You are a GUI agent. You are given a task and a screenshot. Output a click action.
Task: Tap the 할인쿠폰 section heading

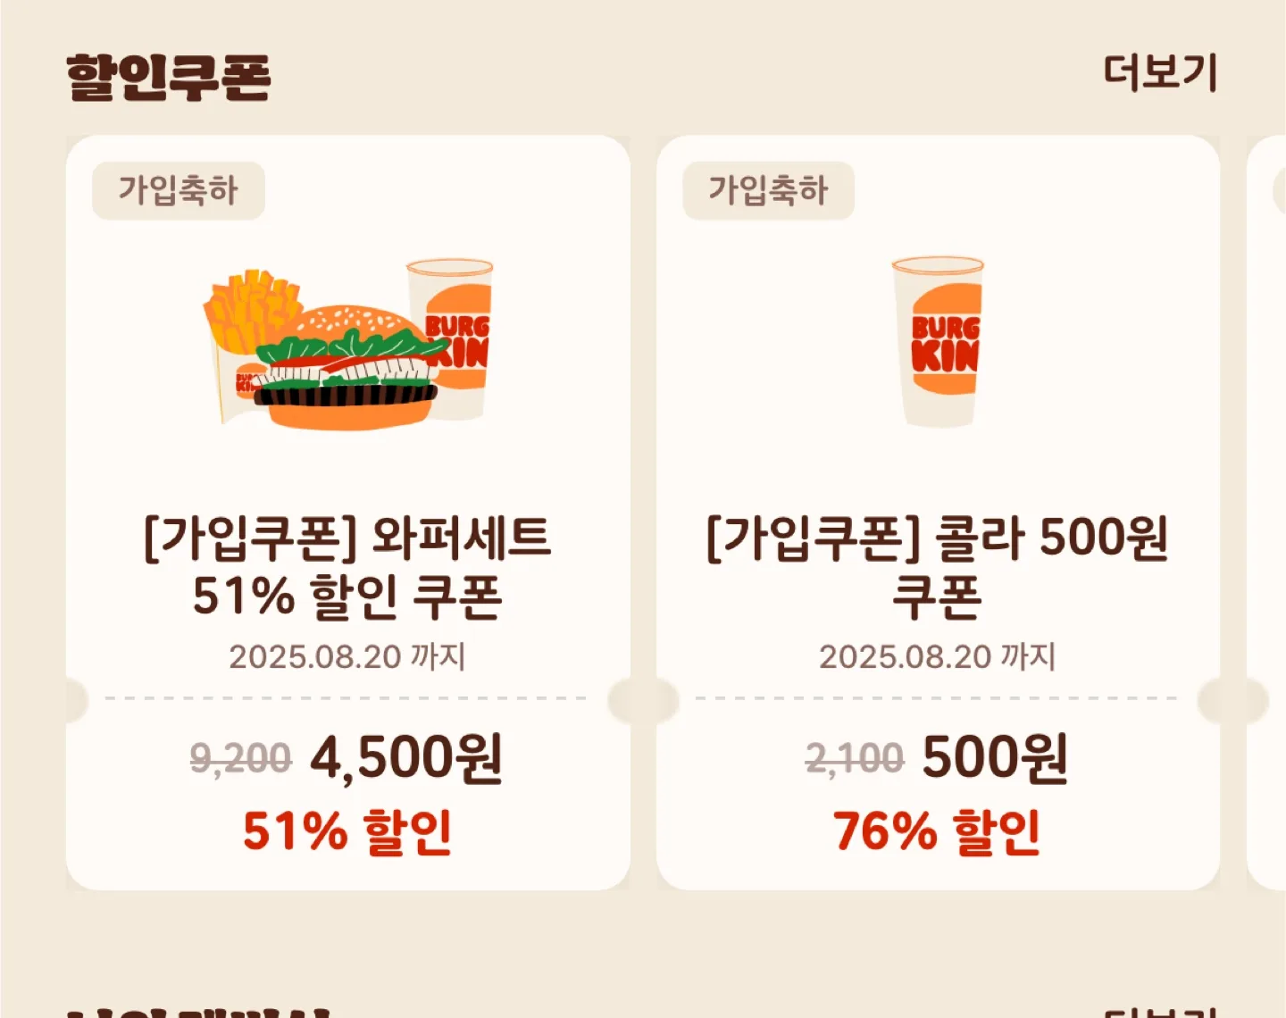[168, 77]
